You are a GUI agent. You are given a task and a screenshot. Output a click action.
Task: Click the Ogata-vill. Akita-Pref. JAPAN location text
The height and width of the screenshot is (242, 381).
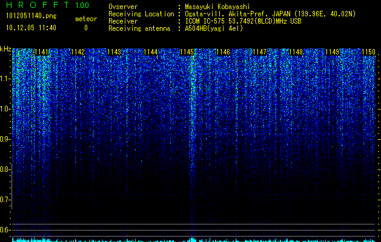pos(270,14)
